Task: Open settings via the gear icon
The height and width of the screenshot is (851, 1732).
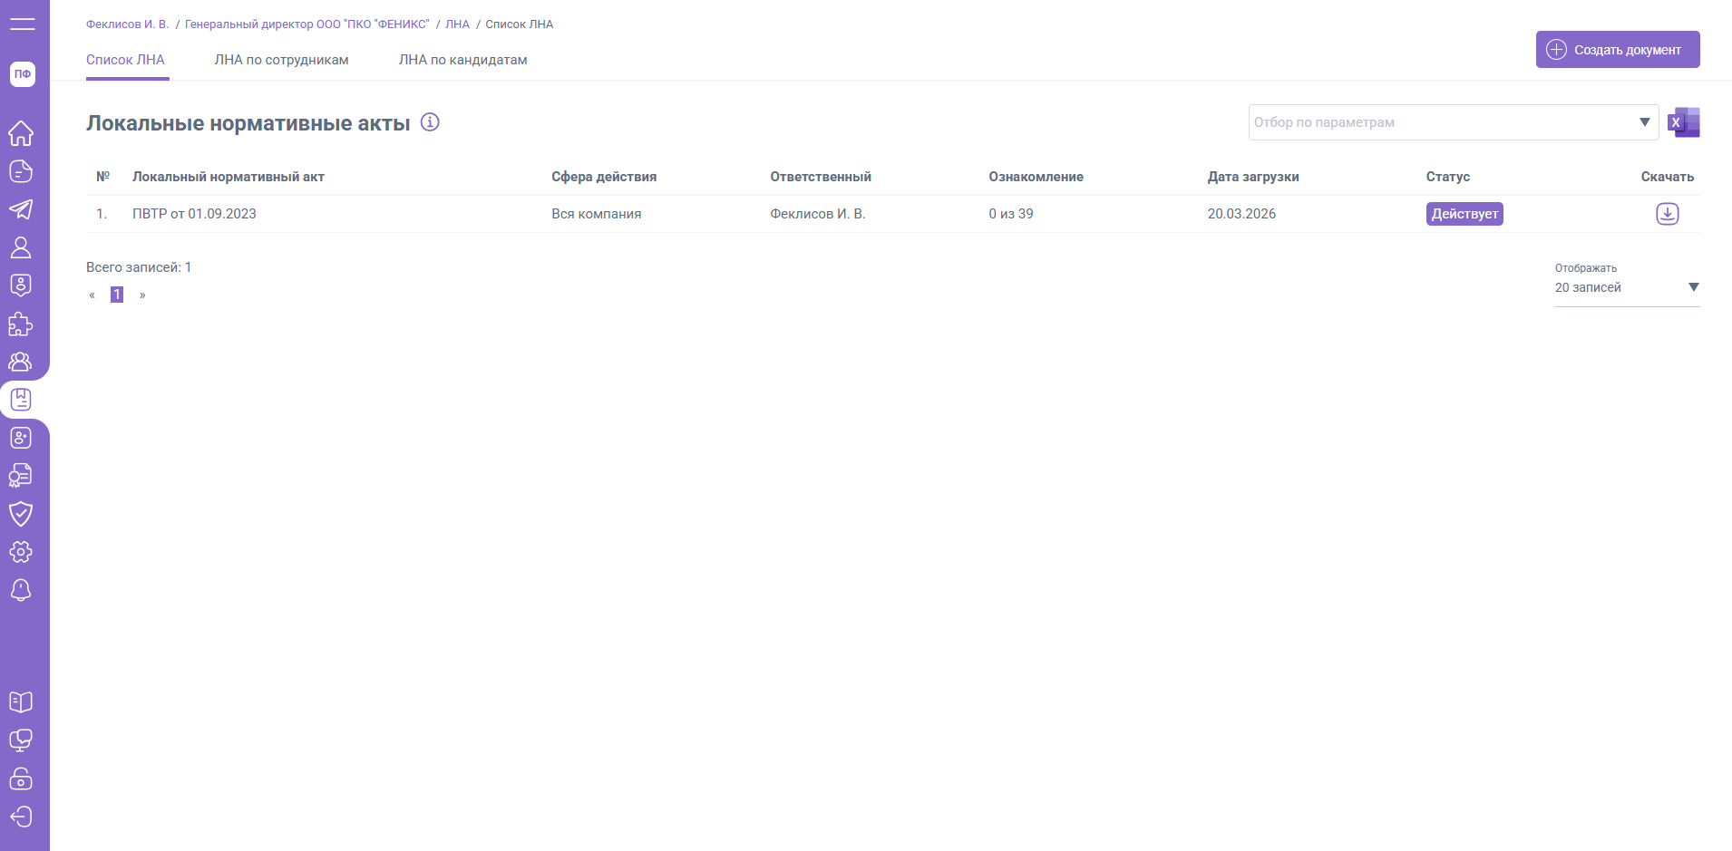Action: click(21, 552)
